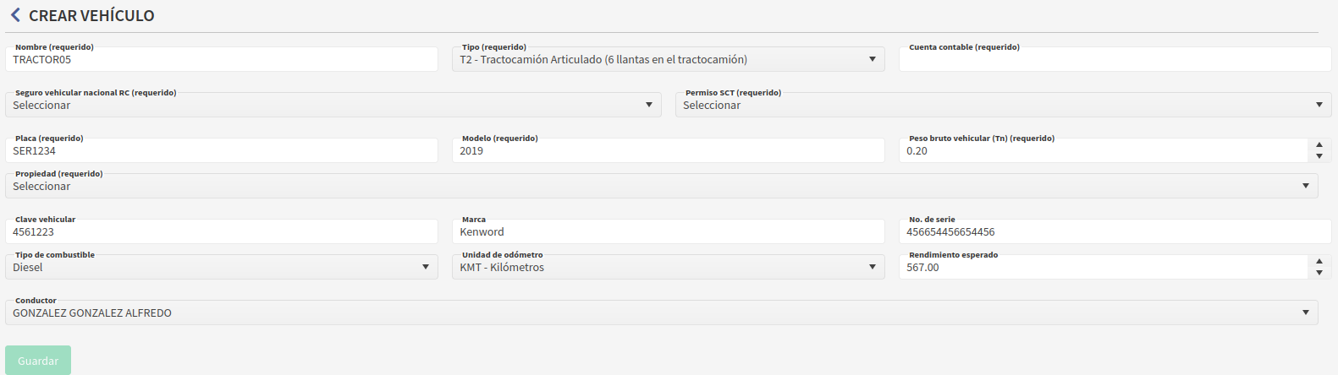The height and width of the screenshot is (375, 1338).
Task: Decrease Peso bruto vehicular with down arrow
Action: tap(1319, 156)
